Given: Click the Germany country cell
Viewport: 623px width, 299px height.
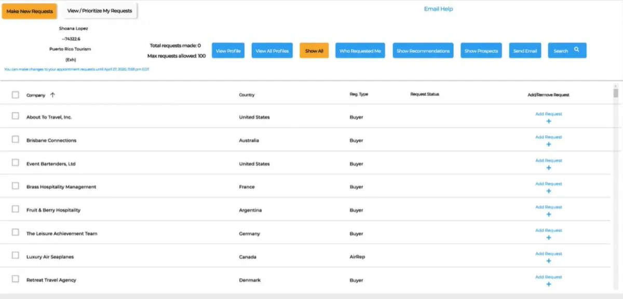Looking at the screenshot, I should click(249, 234).
